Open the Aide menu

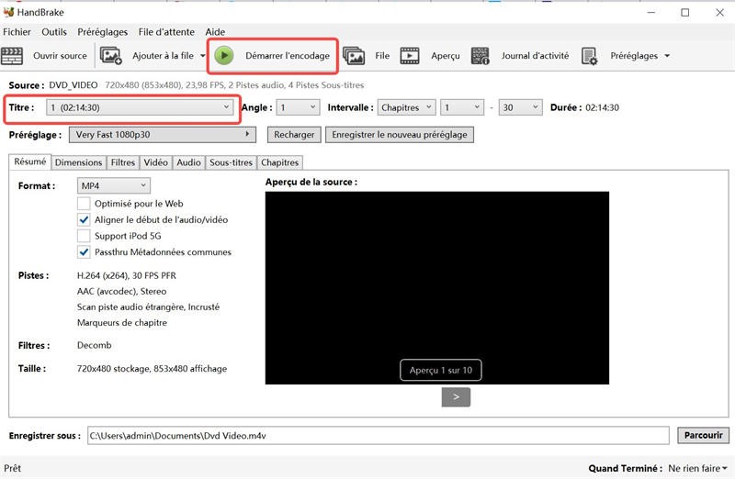215,32
